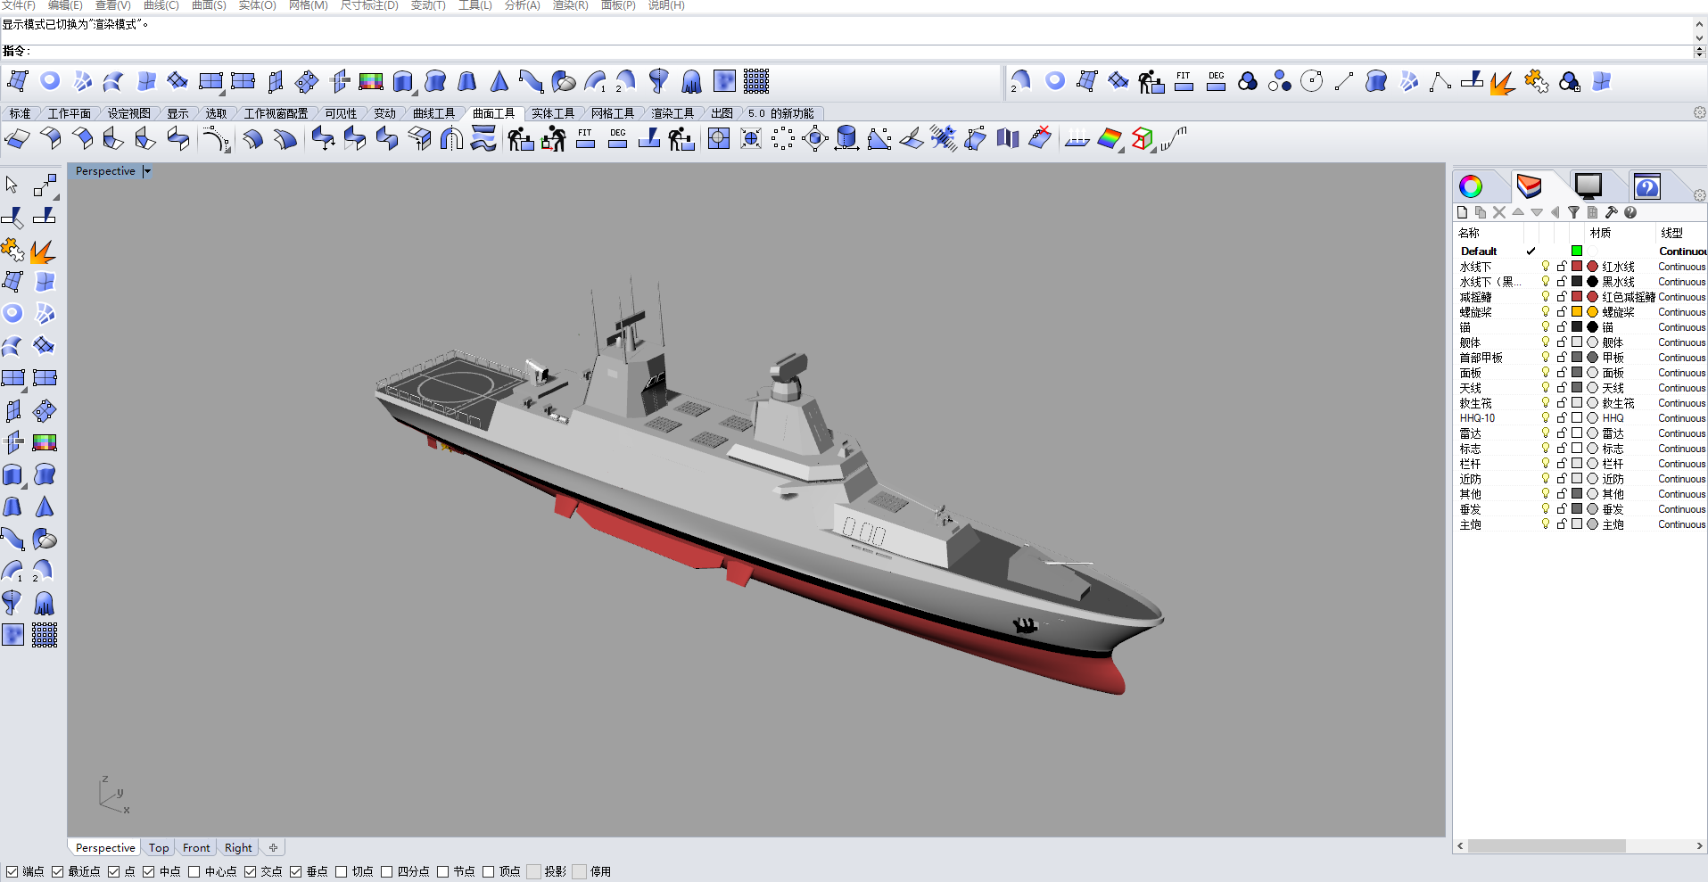
Task: Open the display monitor panel tab icon
Action: [1588, 185]
